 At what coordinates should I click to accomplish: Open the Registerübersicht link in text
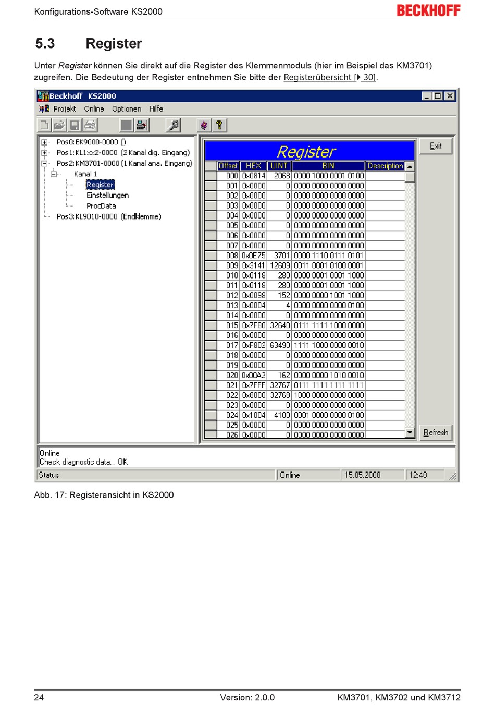pyautogui.click(x=329, y=77)
